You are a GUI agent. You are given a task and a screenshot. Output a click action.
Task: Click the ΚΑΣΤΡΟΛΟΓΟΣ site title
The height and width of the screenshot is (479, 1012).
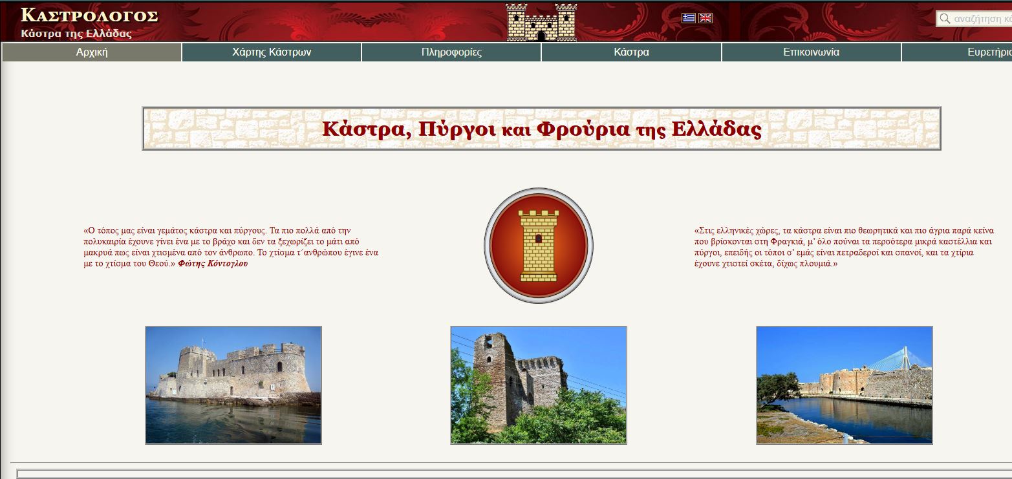point(89,16)
